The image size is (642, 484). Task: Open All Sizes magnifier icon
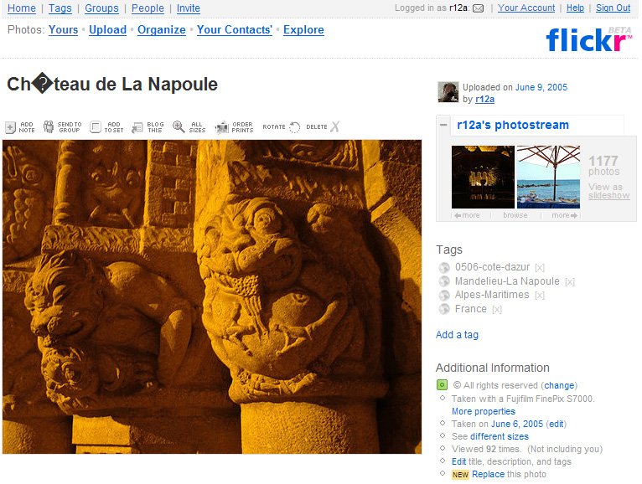179,127
